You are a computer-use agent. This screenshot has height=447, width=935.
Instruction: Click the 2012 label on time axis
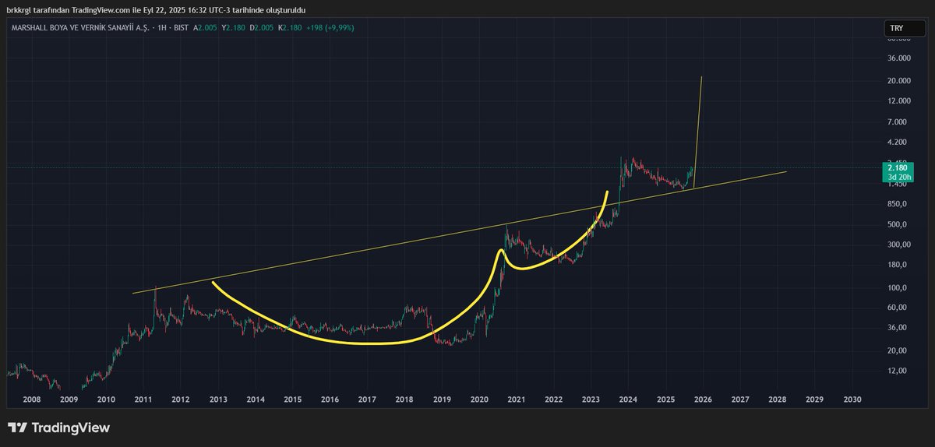pyautogui.click(x=181, y=399)
